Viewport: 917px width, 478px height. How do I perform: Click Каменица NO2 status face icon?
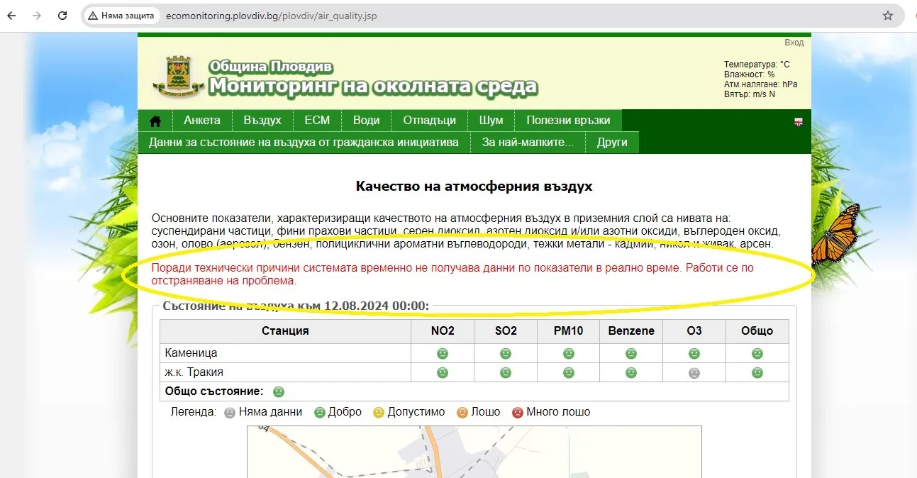(443, 353)
